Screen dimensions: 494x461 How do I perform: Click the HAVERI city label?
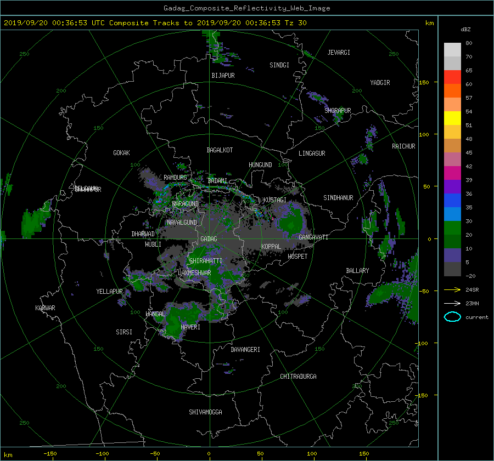pos(190,327)
